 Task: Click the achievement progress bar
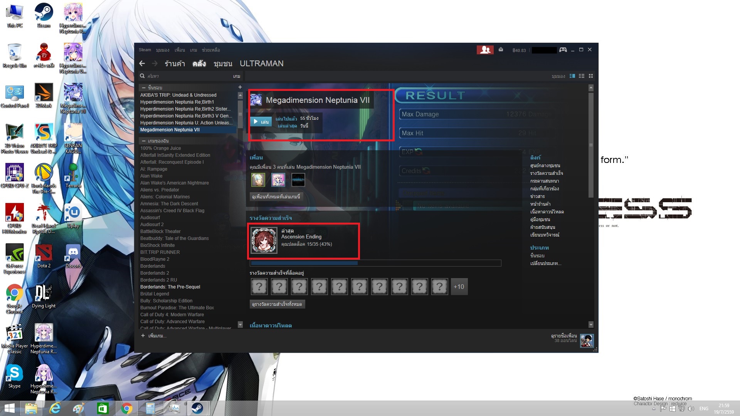click(x=375, y=263)
